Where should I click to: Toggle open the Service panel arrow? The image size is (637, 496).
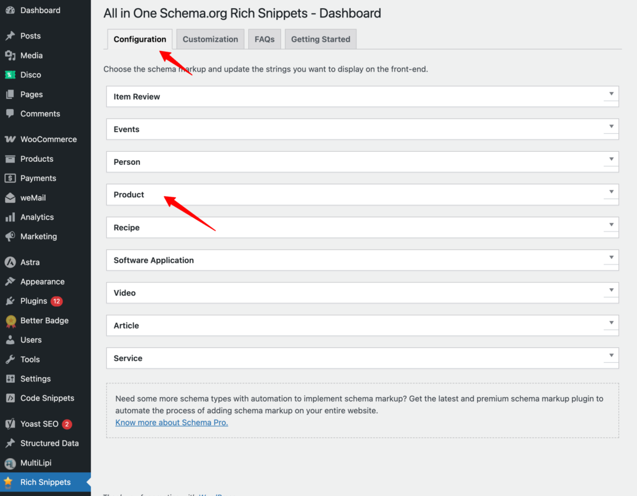[611, 355]
